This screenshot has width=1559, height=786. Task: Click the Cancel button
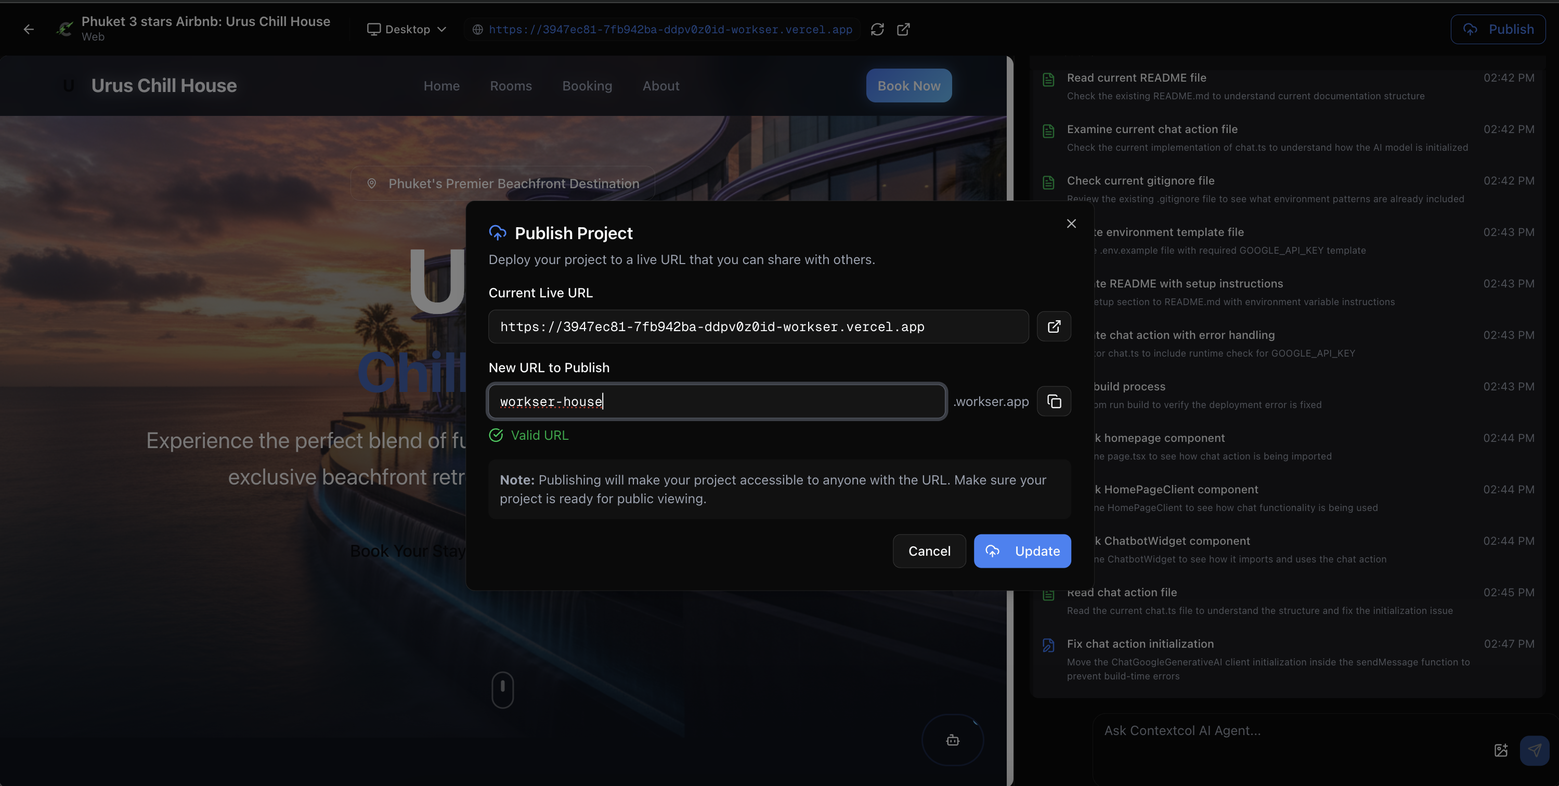[x=929, y=551]
